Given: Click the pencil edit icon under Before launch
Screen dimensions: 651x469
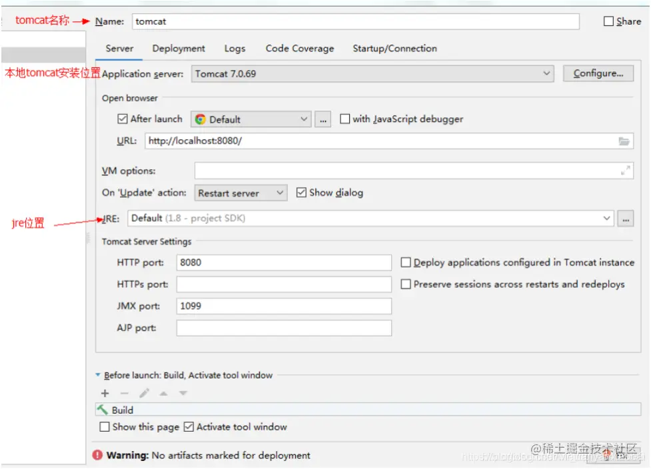Looking at the screenshot, I should pos(144,393).
